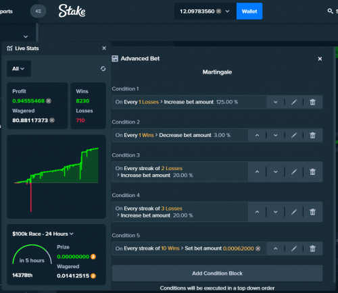The width and height of the screenshot is (338, 293).
Task: Click the losses count 710
Action: coord(80,120)
